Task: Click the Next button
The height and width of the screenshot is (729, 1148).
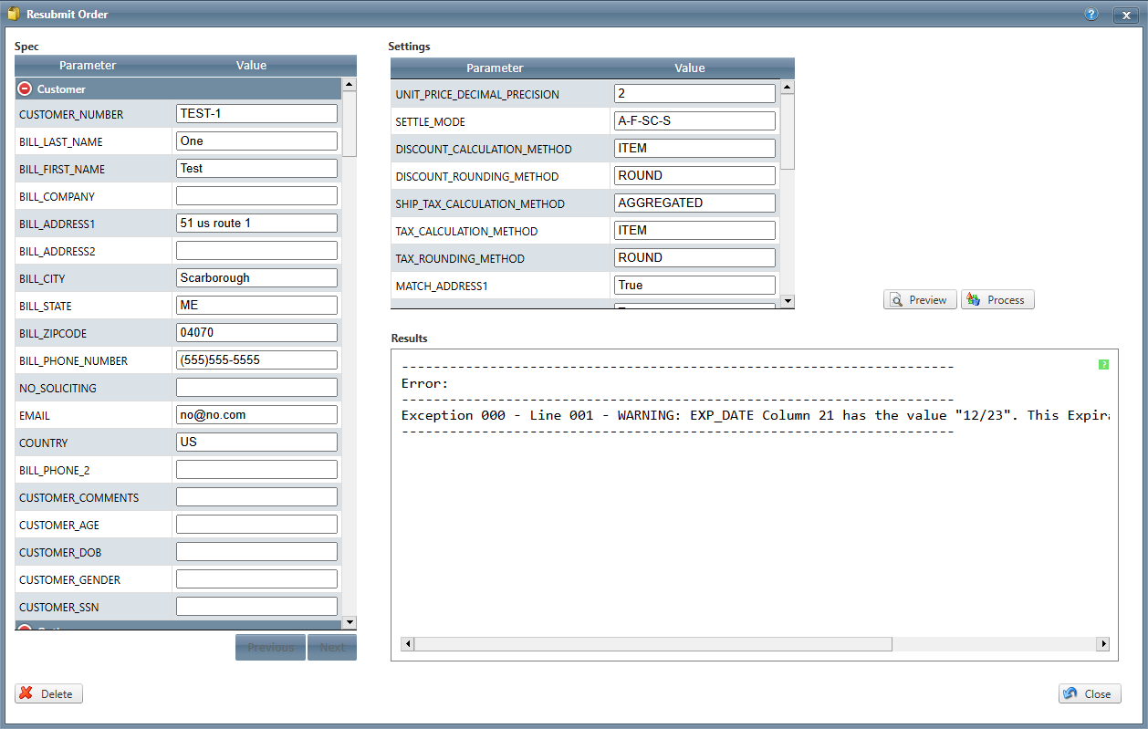Action: [332, 647]
